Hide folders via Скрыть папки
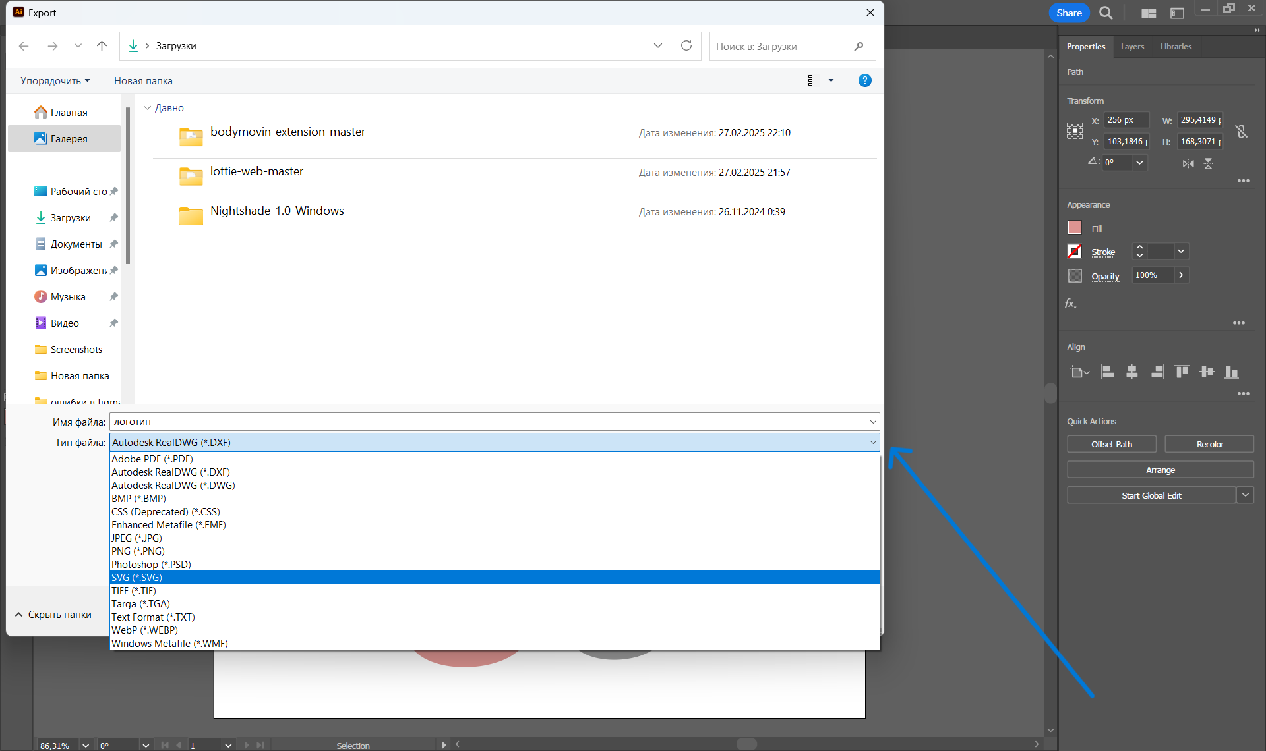 click(x=53, y=615)
